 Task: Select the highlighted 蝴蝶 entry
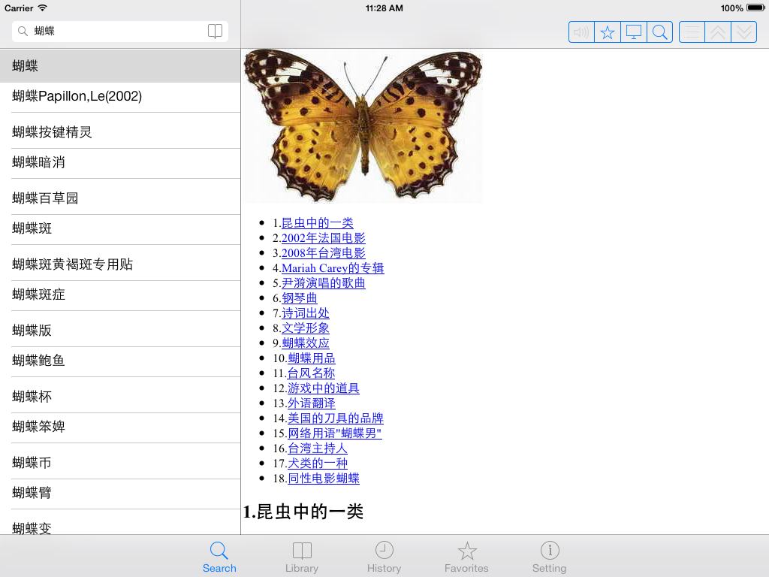[x=45, y=65]
